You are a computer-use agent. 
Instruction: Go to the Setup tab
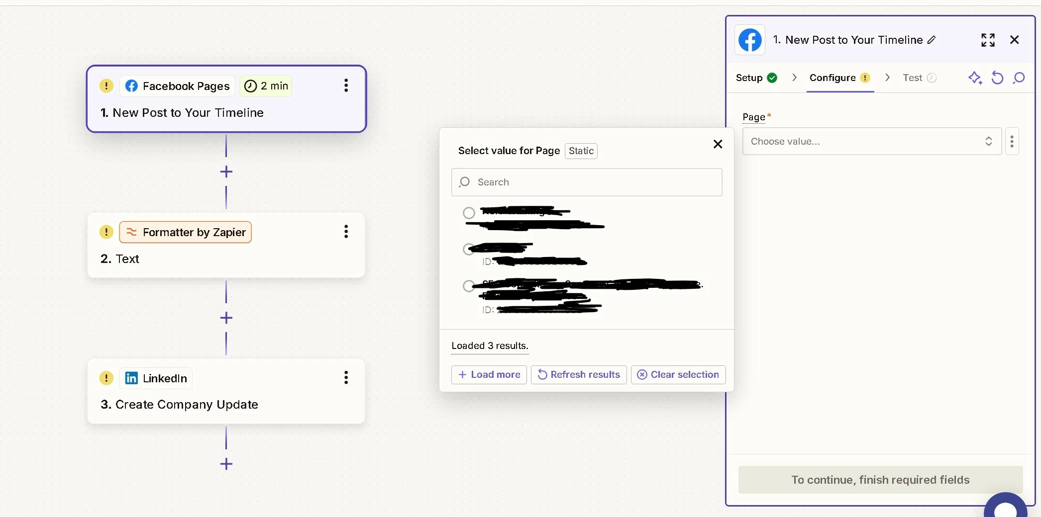click(x=756, y=78)
